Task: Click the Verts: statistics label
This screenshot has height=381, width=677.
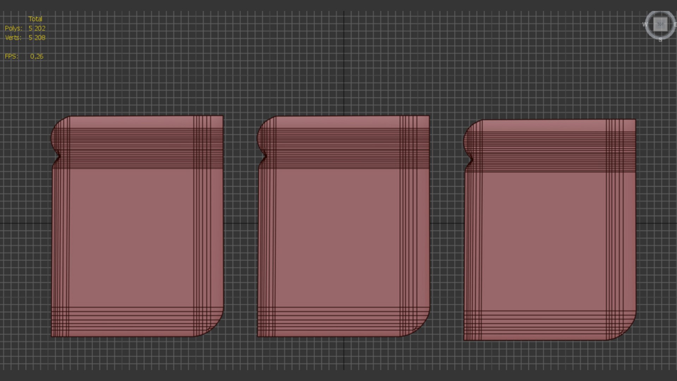Action: [13, 37]
